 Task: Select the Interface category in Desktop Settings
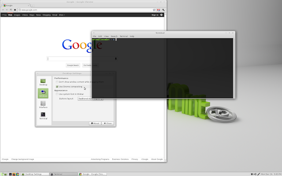pos(43,105)
